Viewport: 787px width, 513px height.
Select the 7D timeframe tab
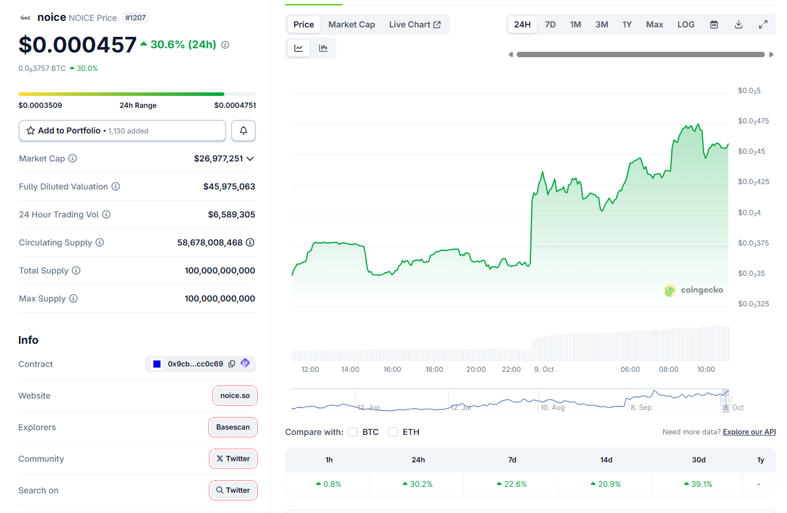pos(550,24)
